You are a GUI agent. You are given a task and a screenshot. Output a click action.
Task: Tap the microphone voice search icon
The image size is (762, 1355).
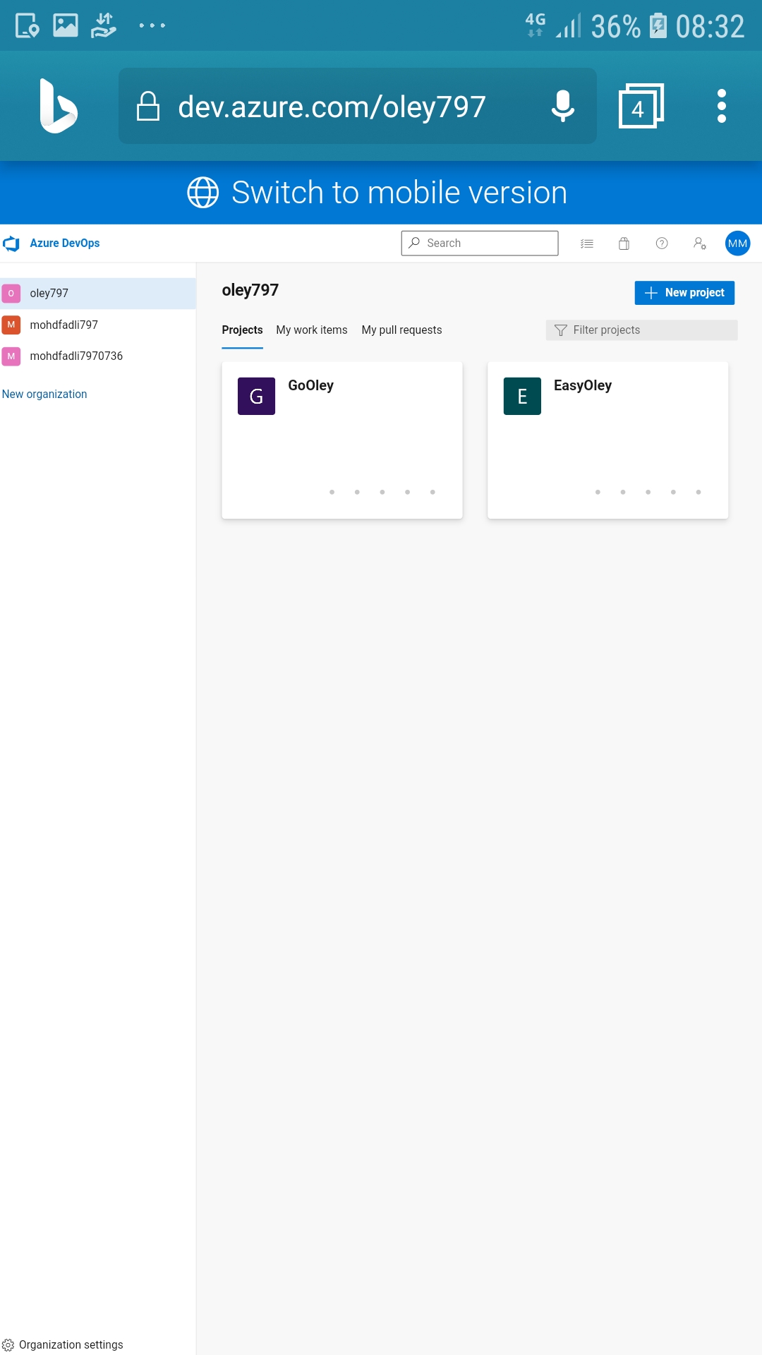pyautogui.click(x=562, y=106)
